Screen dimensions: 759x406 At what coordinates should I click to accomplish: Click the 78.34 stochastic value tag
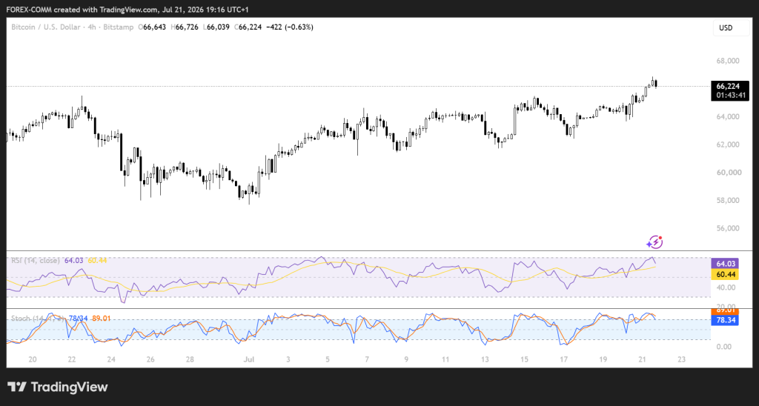[x=725, y=320]
